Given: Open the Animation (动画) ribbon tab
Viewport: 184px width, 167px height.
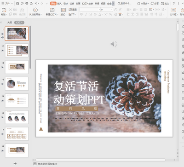Looking at the screenshot, I should 78,3.
